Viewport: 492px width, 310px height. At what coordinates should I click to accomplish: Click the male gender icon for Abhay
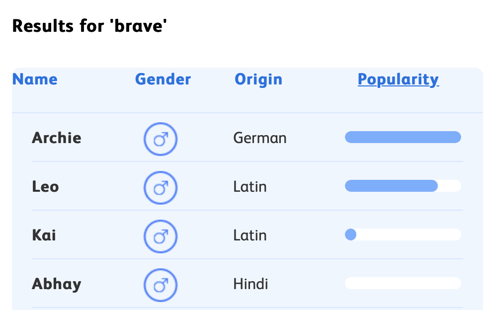(161, 286)
